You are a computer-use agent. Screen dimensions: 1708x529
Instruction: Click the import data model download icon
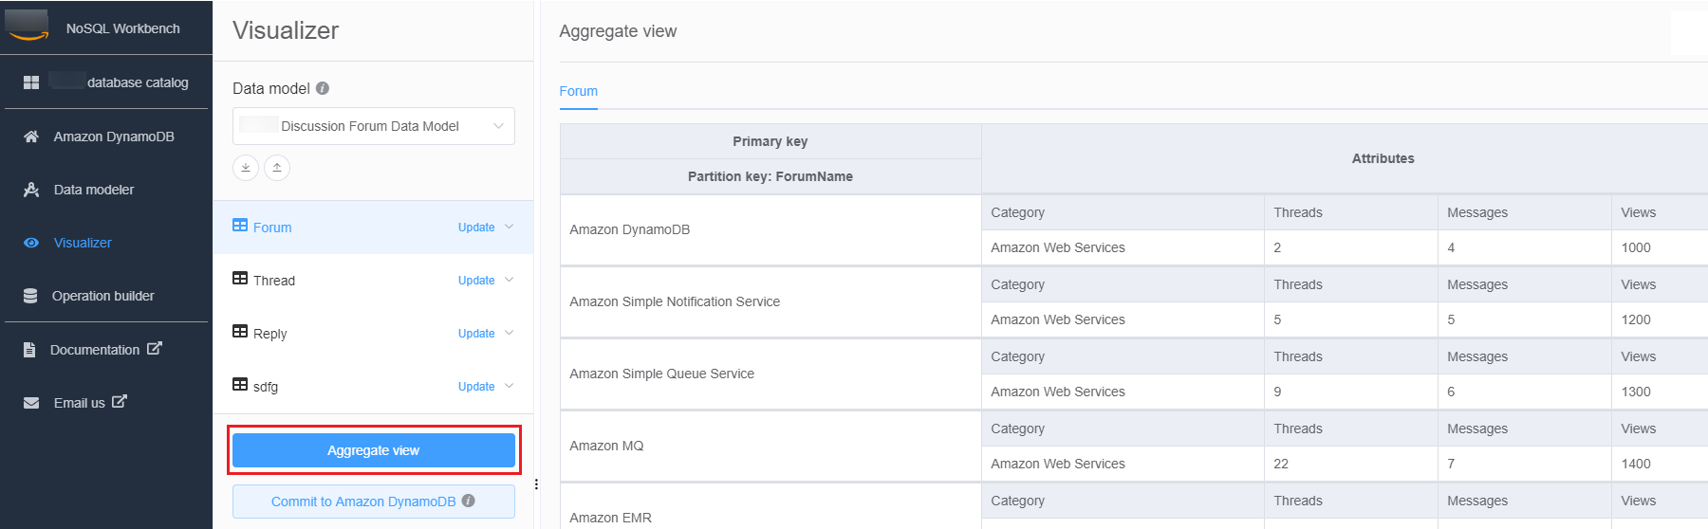(x=246, y=168)
